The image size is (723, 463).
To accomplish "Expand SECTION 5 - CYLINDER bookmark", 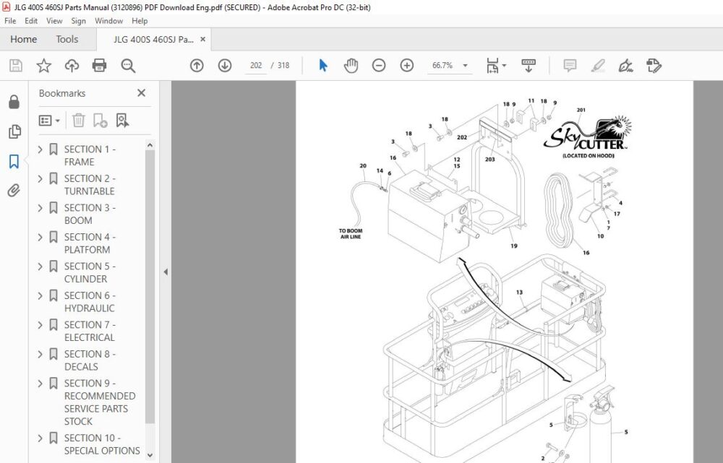I will tap(40, 267).
